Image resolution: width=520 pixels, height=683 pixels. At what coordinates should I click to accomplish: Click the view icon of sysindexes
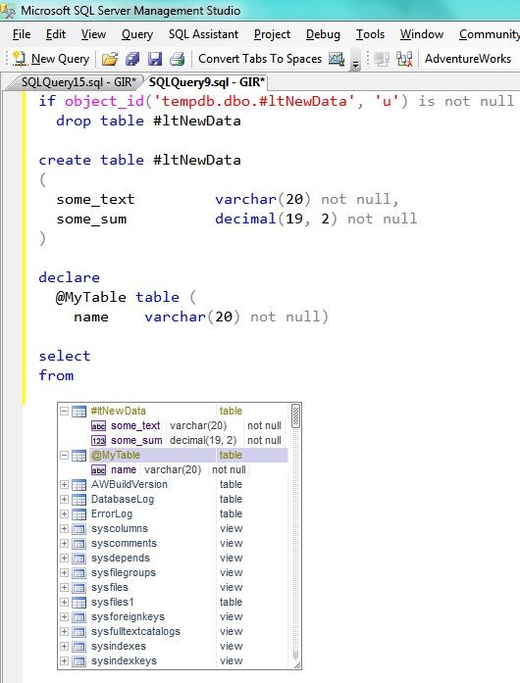78,647
